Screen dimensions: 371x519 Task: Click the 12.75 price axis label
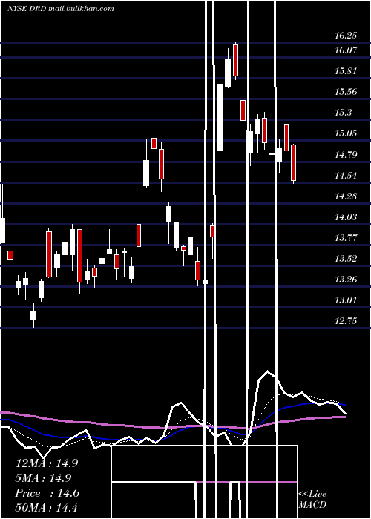click(x=346, y=321)
